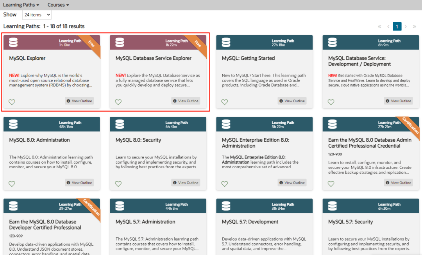Screen dimensions: 422x255
Task: Open MySQL Enterprise Edition 8.0: Administration title
Action: [x=256, y=143]
